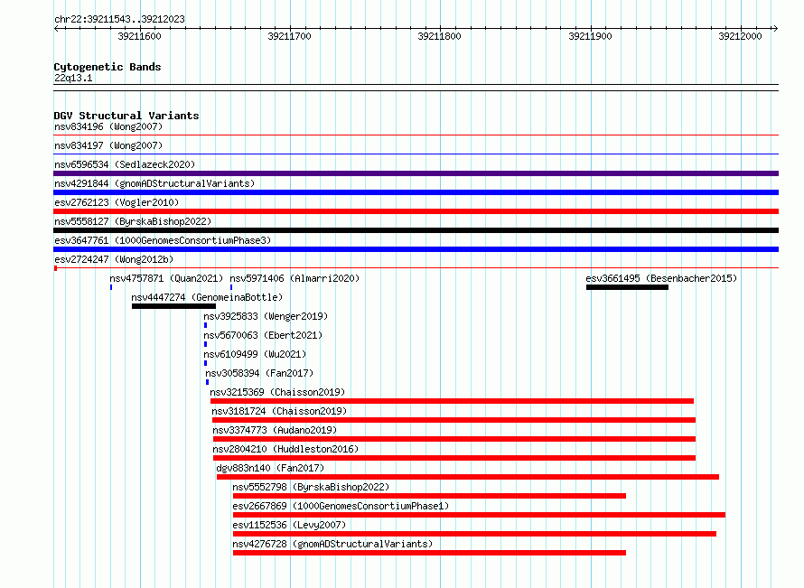Viewport: 804px width, 588px height.
Task: Open esv2667869 (1000GenomesConsortiumPhase1) label
Action: tap(341, 506)
